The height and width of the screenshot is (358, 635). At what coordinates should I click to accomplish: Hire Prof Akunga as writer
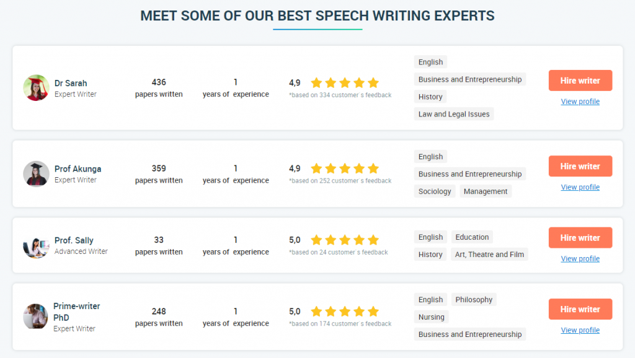(x=580, y=166)
